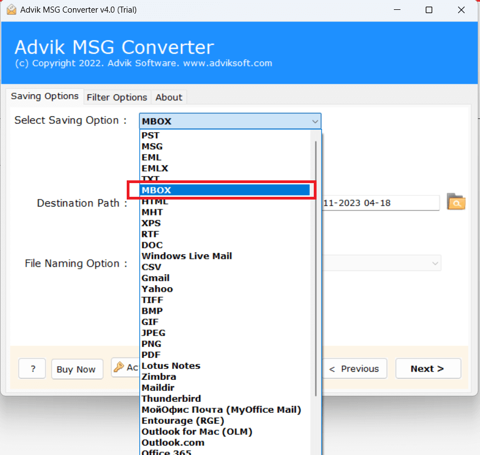The height and width of the screenshot is (455, 480).
Task: Open help with the question mark button
Action: tap(32, 368)
